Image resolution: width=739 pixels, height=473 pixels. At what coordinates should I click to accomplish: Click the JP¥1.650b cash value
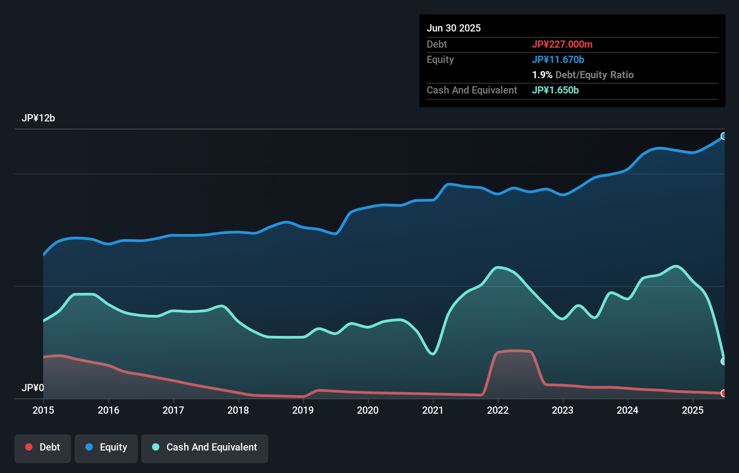[555, 90]
